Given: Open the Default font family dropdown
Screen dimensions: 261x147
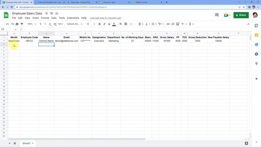Looking at the screenshot, I should (75, 24).
